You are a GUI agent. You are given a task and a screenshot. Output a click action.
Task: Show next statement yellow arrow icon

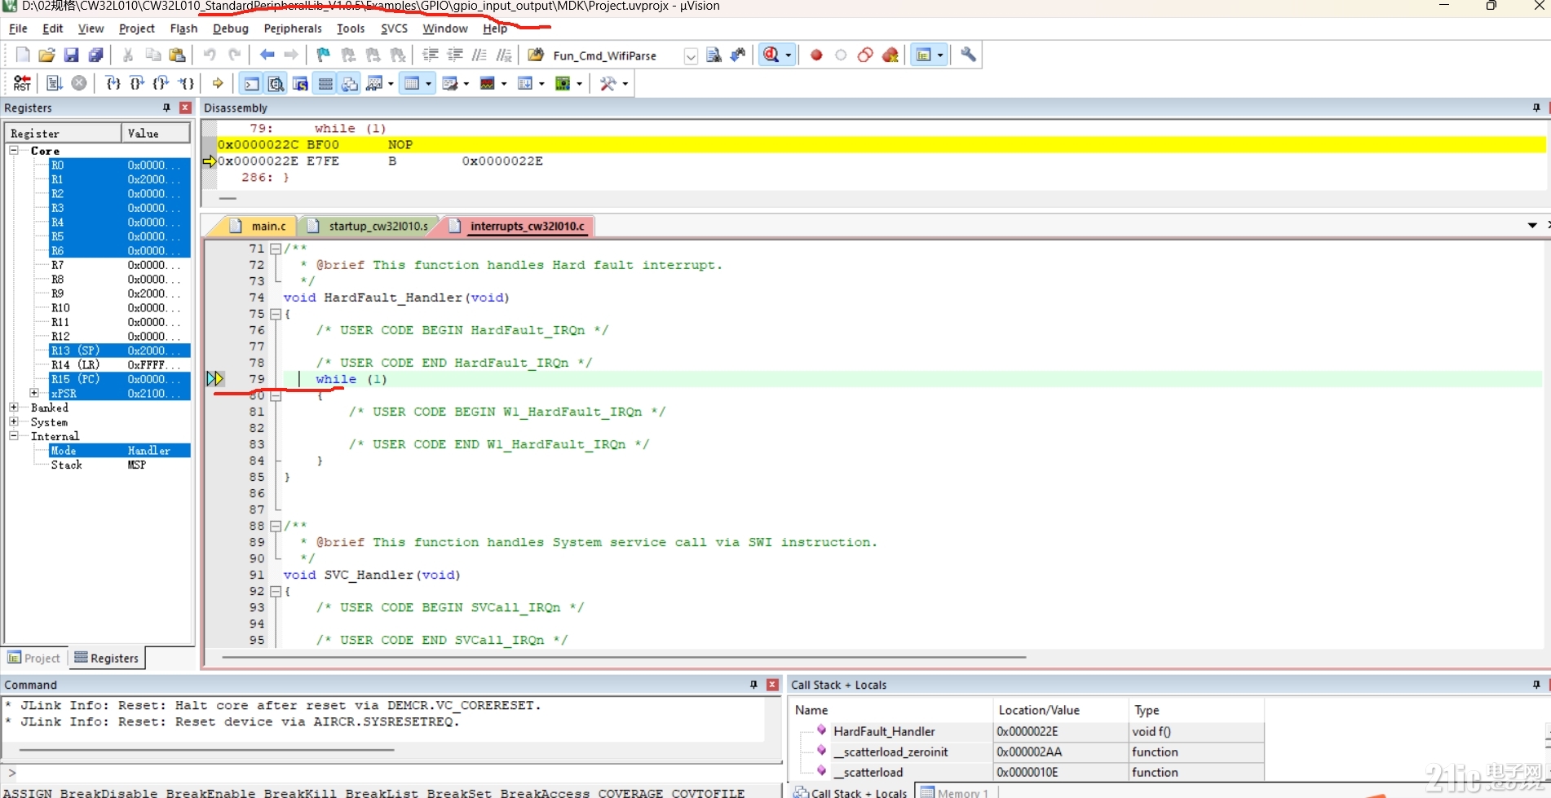click(x=218, y=83)
